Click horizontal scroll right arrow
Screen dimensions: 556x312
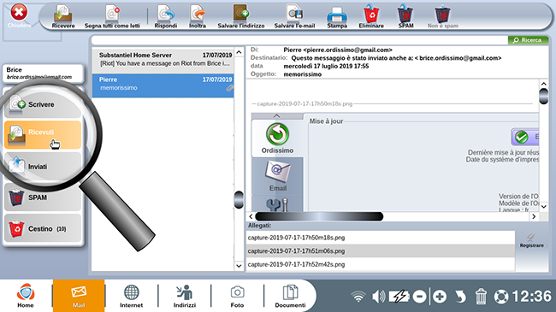[534, 216]
